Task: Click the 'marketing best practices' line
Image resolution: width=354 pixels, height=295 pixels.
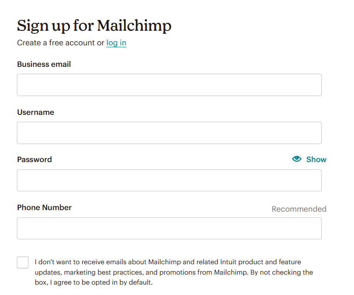Action: pos(174,272)
